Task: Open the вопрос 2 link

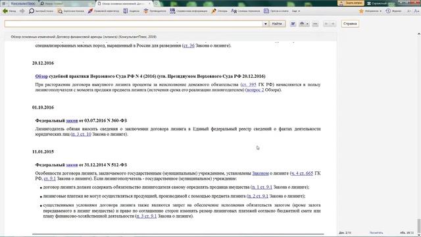Action: point(255,90)
